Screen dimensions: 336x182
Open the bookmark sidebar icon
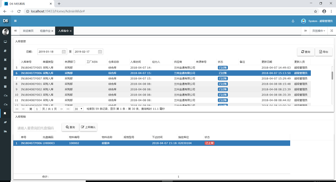5,113
